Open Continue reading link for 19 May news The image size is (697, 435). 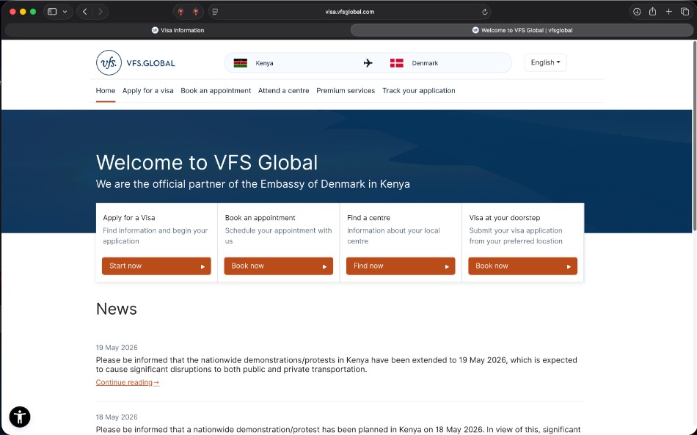128,382
